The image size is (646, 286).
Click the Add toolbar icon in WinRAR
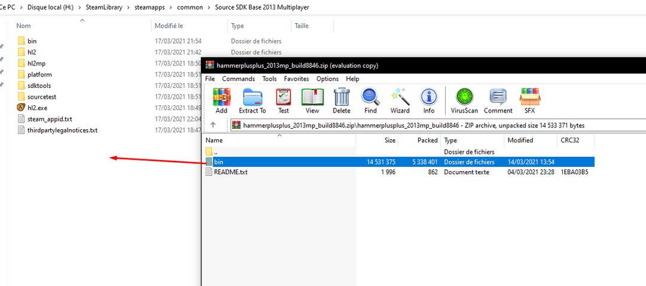click(x=221, y=101)
